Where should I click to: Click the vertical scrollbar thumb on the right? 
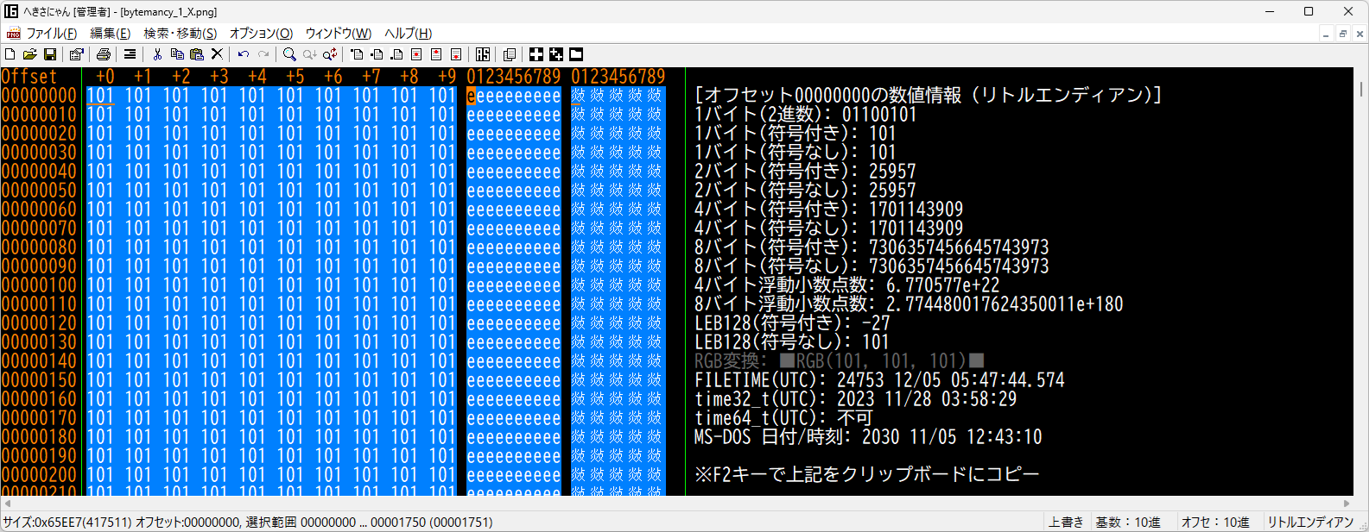(1361, 89)
